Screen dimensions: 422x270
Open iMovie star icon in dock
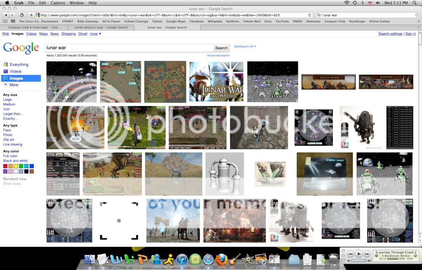248,260
